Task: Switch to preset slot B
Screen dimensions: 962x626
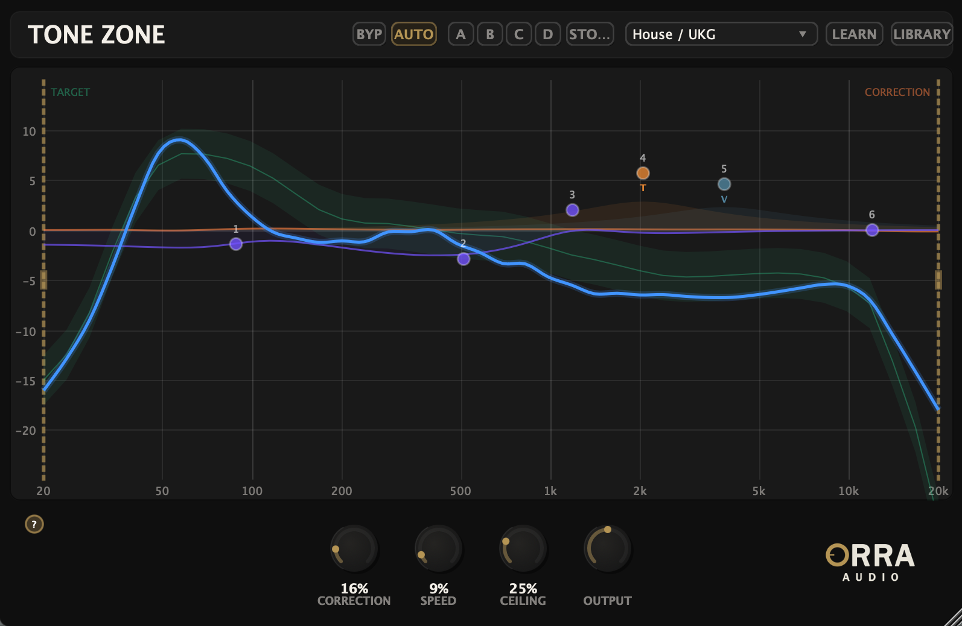Action: point(489,34)
